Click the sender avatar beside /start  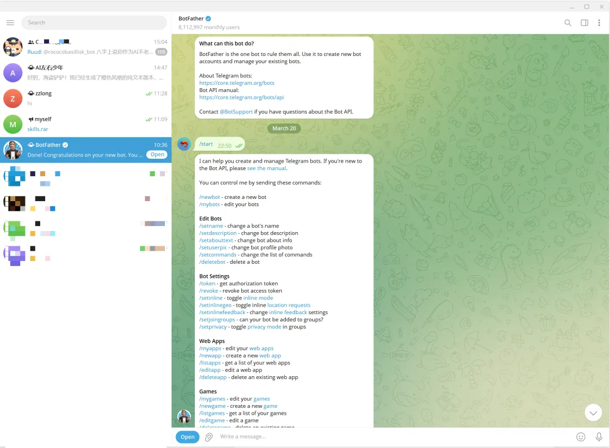tap(184, 144)
